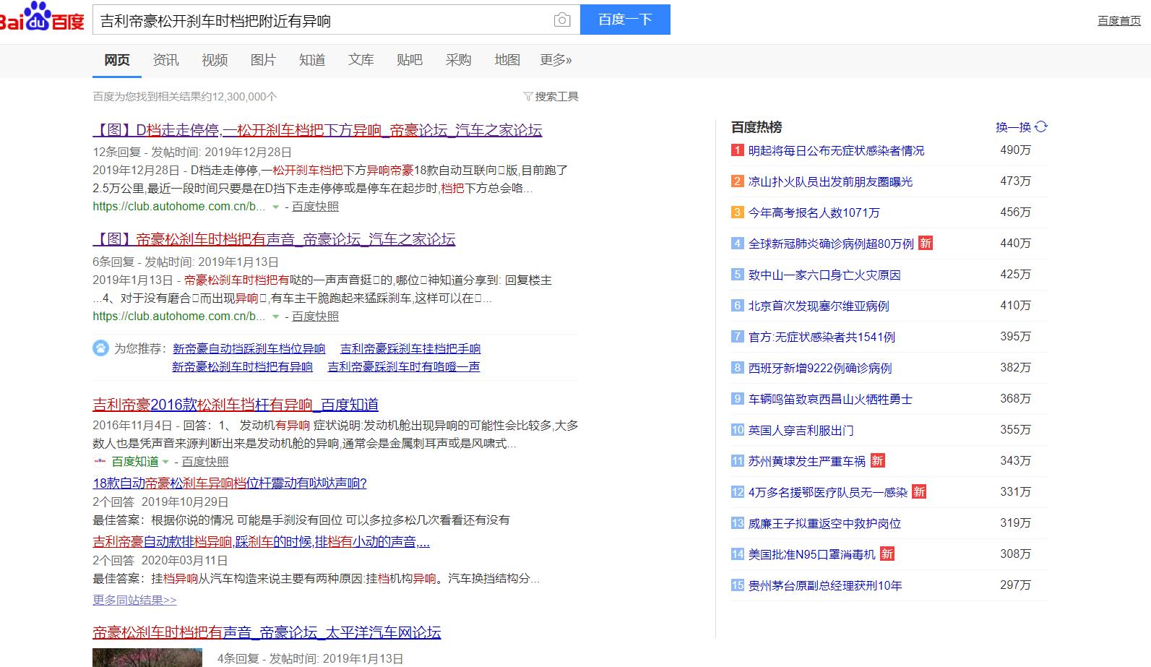Screen dimensions: 1151x667
Task: Open 18款自动帝豪松刹车异响档位杆震动 question
Action: (230, 483)
